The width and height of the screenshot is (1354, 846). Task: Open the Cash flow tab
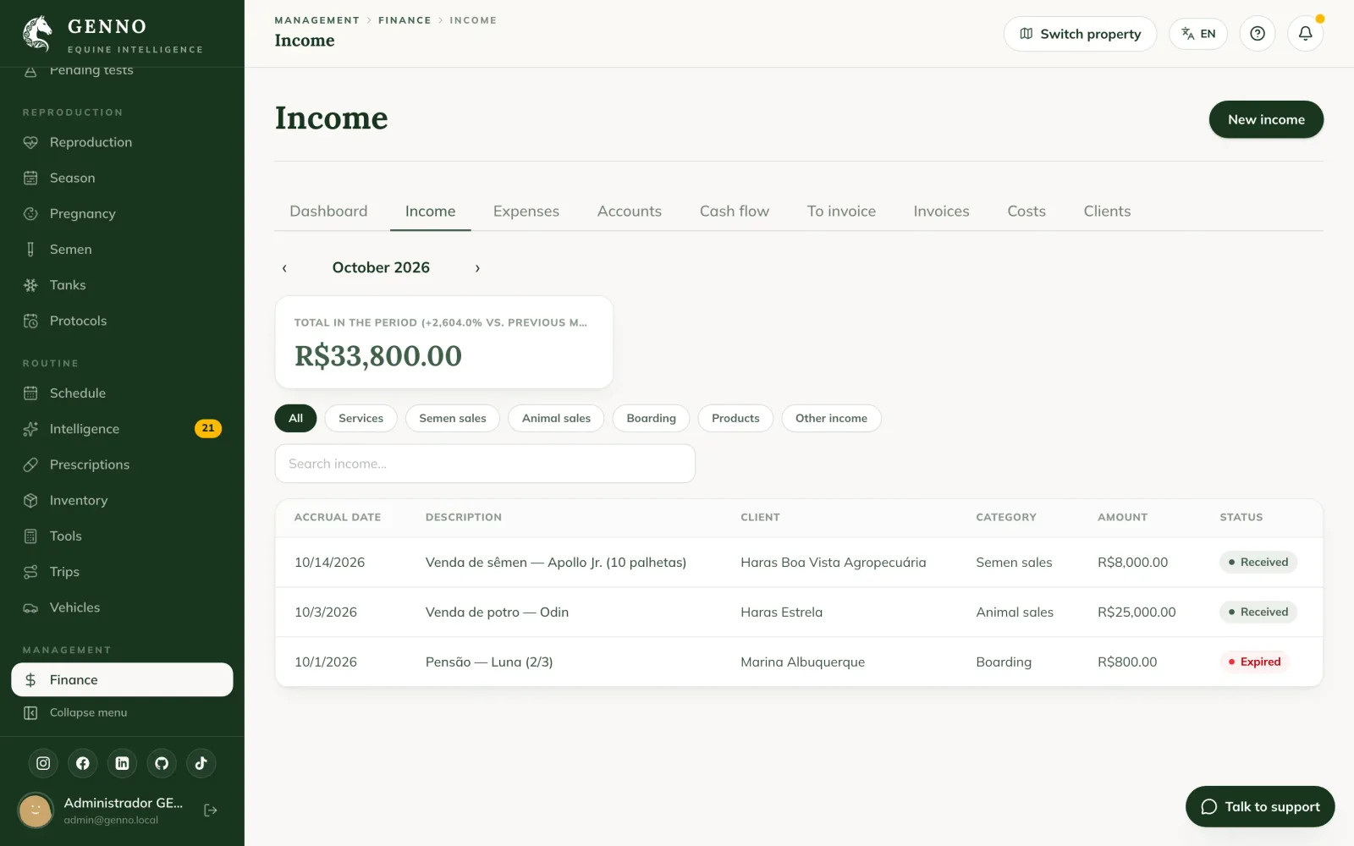click(x=735, y=211)
